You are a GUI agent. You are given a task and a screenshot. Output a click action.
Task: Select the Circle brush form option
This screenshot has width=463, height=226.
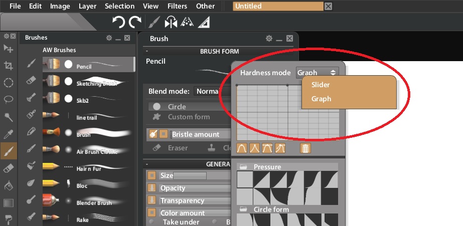tap(189, 107)
